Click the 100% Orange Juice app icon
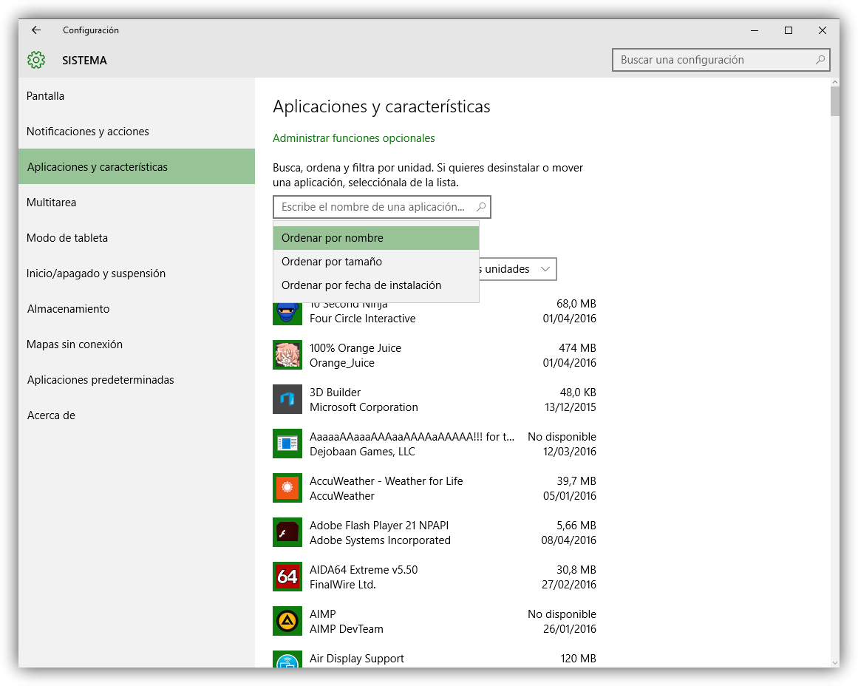Viewport: 858px width, 686px height. (287, 356)
